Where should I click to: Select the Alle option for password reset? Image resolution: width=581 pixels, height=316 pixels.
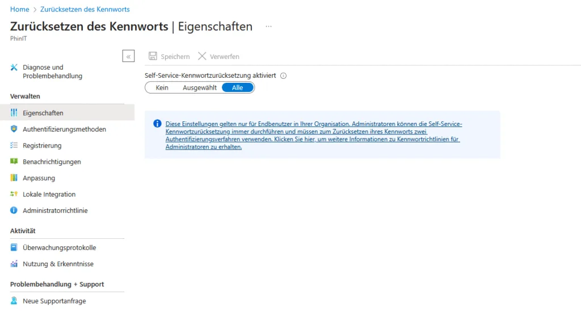point(237,88)
